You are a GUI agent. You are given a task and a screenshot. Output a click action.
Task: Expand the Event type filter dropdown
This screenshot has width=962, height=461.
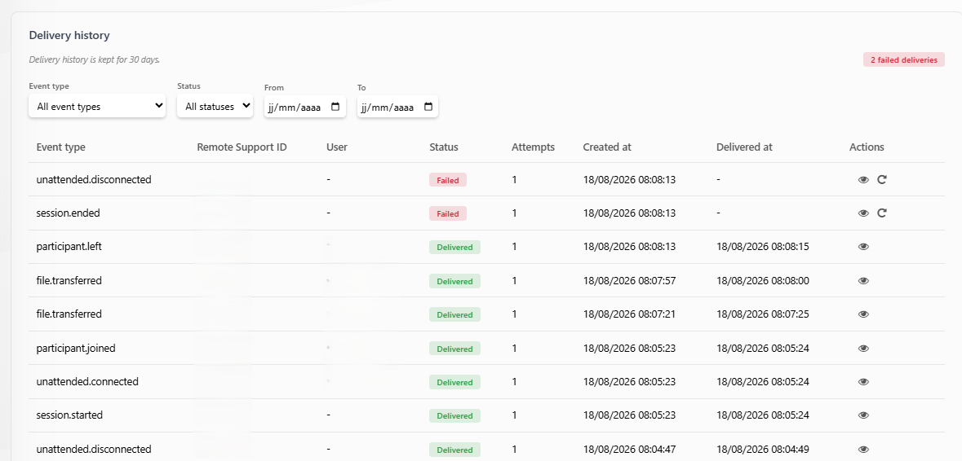[x=97, y=106]
